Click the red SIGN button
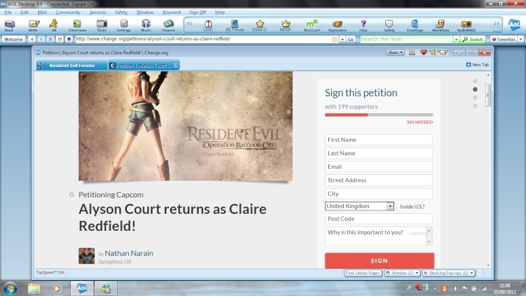This screenshot has height=296, width=526. tap(379, 260)
